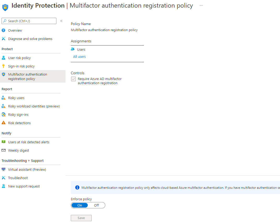The width and height of the screenshot is (280, 223).
Task: Click the magnifier icon in the search box
Action: (x=5, y=21)
